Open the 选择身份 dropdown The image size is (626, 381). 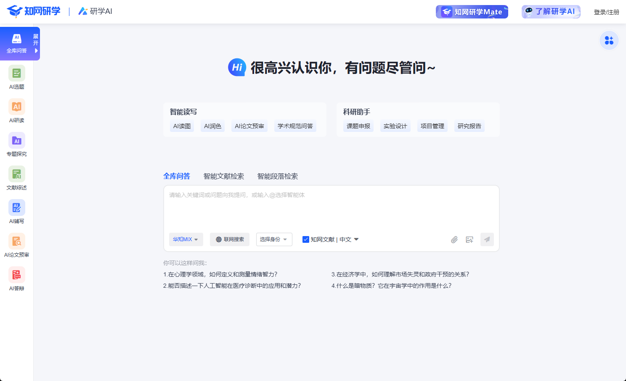pyautogui.click(x=274, y=239)
